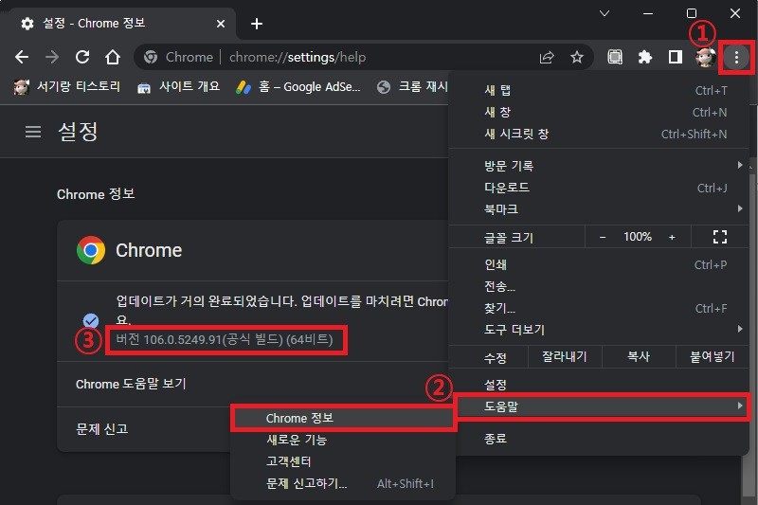Close the 설정 - Chrome 정보 tab
Screen dimensions: 758x505
[221, 24]
